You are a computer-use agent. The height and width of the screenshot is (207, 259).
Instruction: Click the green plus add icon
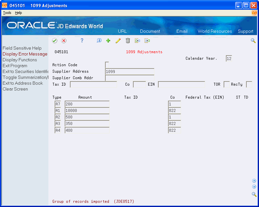tap(108, 41)
